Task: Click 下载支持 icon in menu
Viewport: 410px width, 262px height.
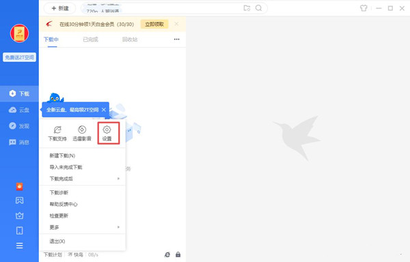Action: coord(57,133)
